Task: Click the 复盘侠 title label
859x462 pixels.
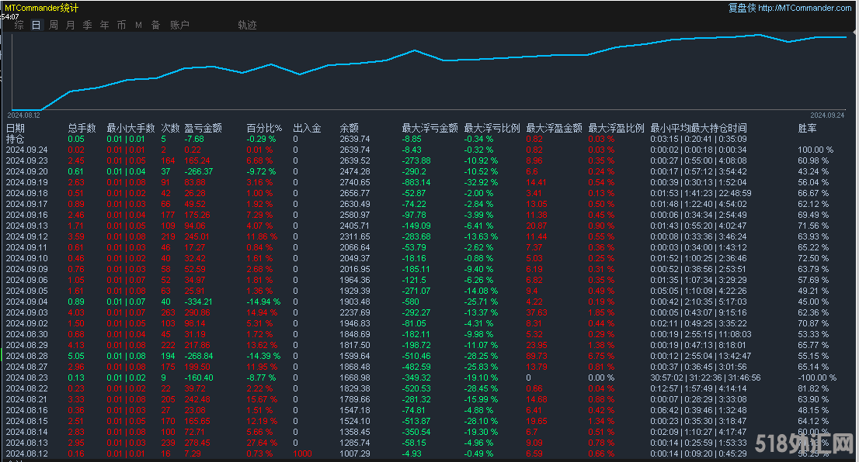Action: 741,8
